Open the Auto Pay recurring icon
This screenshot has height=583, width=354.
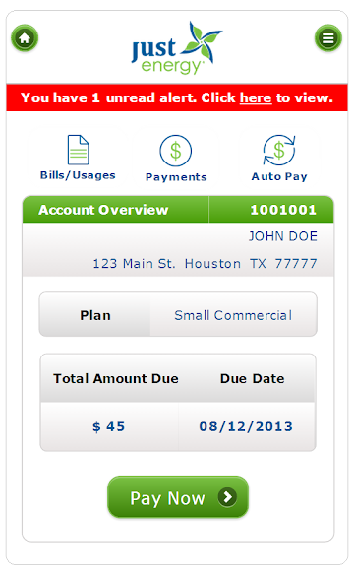279,151
